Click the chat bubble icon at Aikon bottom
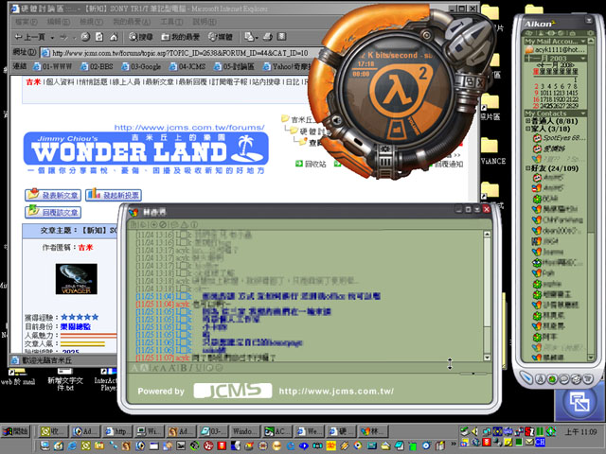Screen dimensions: 606x454 564,379
